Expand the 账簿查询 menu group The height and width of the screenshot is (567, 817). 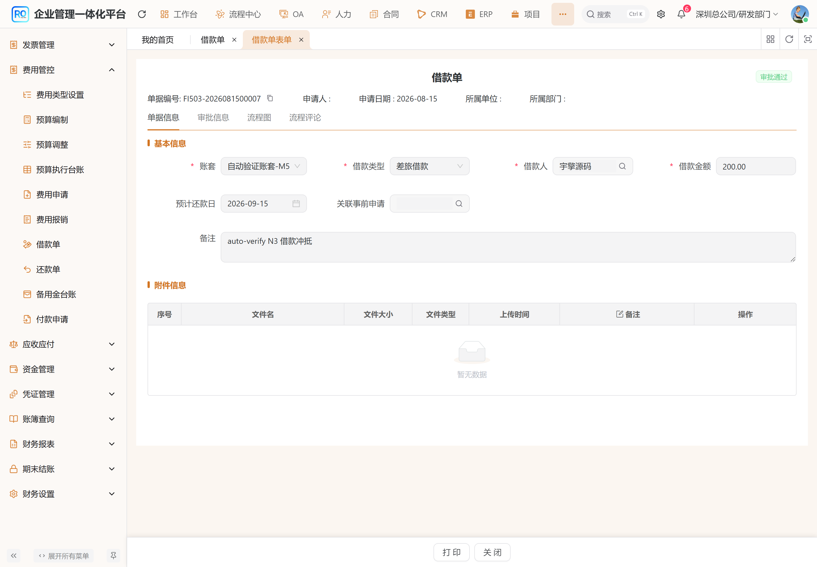[63, 419]
